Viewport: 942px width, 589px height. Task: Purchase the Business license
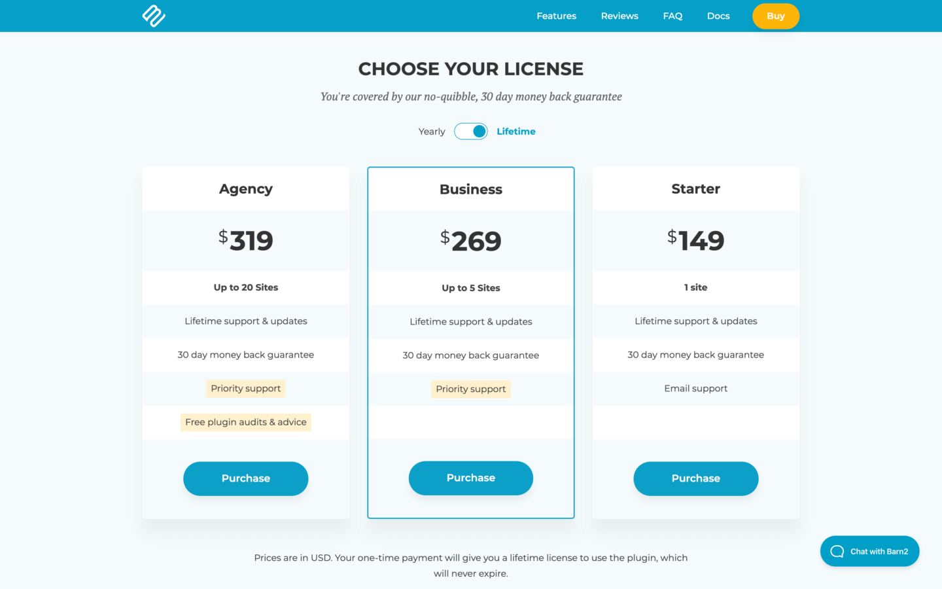coord(471,478)
